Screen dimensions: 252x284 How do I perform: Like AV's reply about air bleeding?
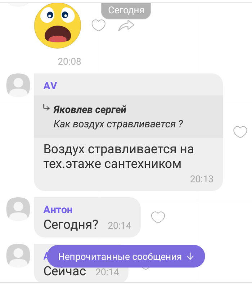240,132
